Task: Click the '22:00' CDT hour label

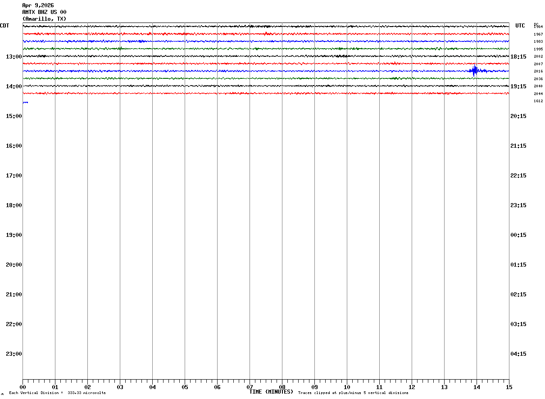Action: [14, 324]
